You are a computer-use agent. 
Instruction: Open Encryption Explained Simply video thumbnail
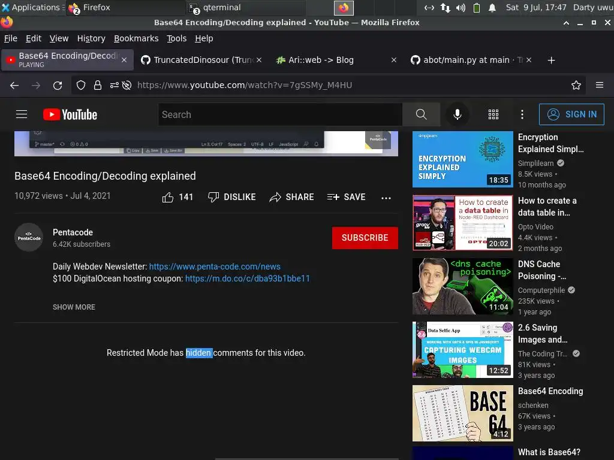pos(462,159)
